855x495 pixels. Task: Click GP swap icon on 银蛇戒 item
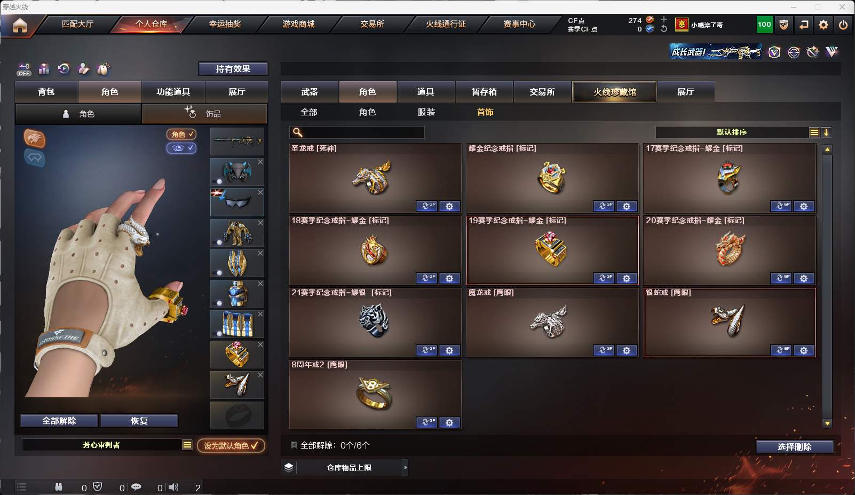point(781,350)
